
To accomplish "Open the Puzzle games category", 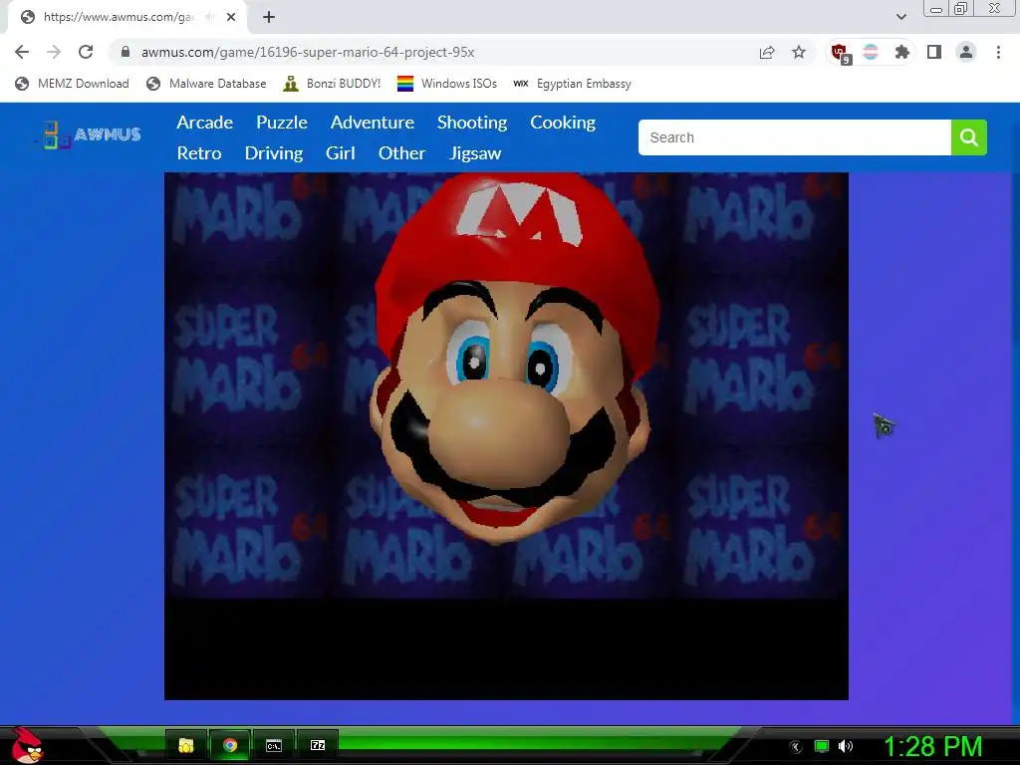I will pyautogui.click(x=282, y=123).
